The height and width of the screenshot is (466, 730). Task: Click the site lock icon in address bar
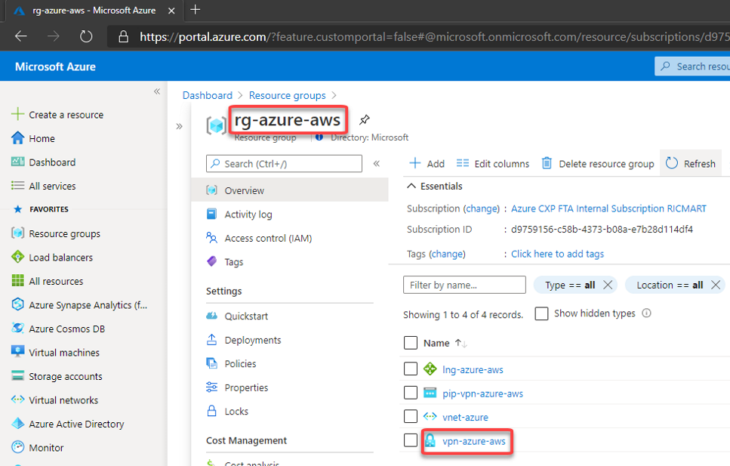(123, 36)
